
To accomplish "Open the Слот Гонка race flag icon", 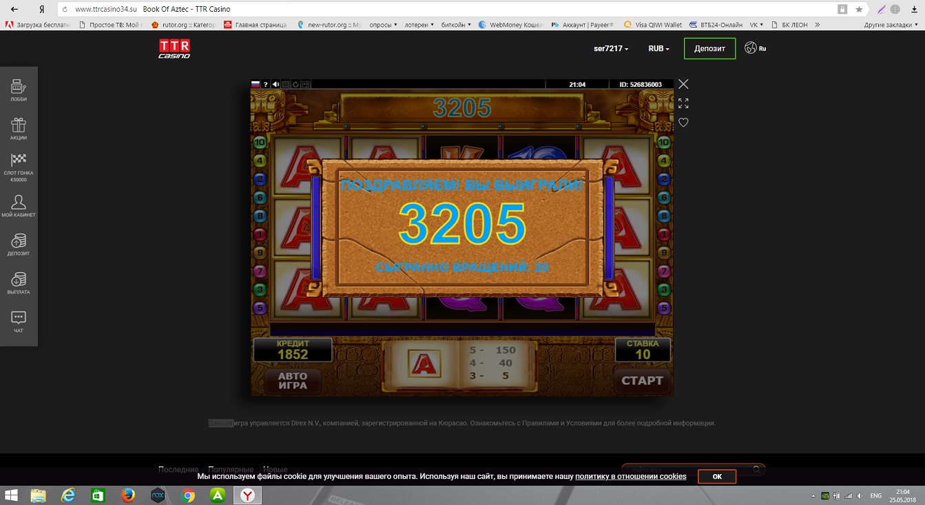I will point(19,167).
